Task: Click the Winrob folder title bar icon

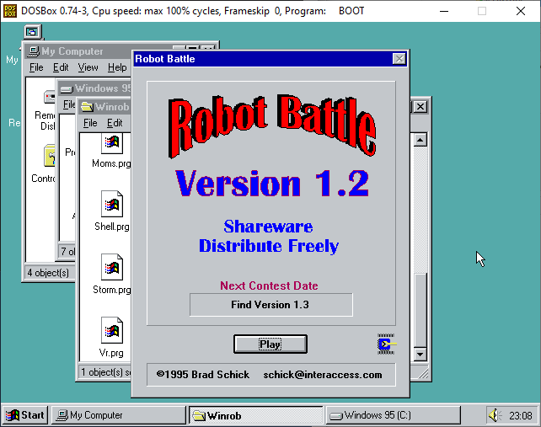Action: pos(87,107)
